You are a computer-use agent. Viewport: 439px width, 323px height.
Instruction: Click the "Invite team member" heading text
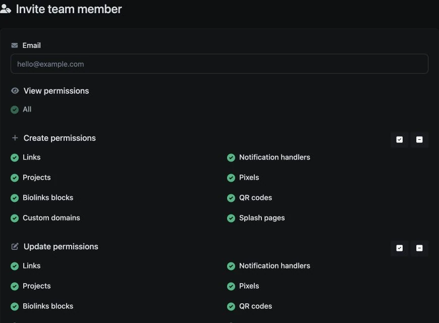tap(69, 9)
